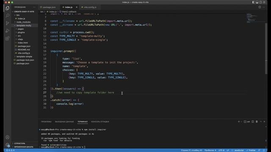Open the Explorer view in activity bar
Screen dimensions: 271x152
[8, 8]
